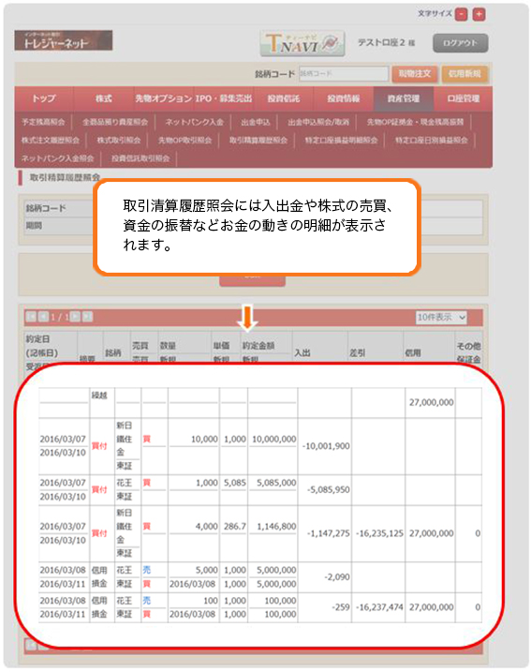This screenshot has width=531, height=672.
Task: Go to first page of results
Action: click(x=31, y=317)
